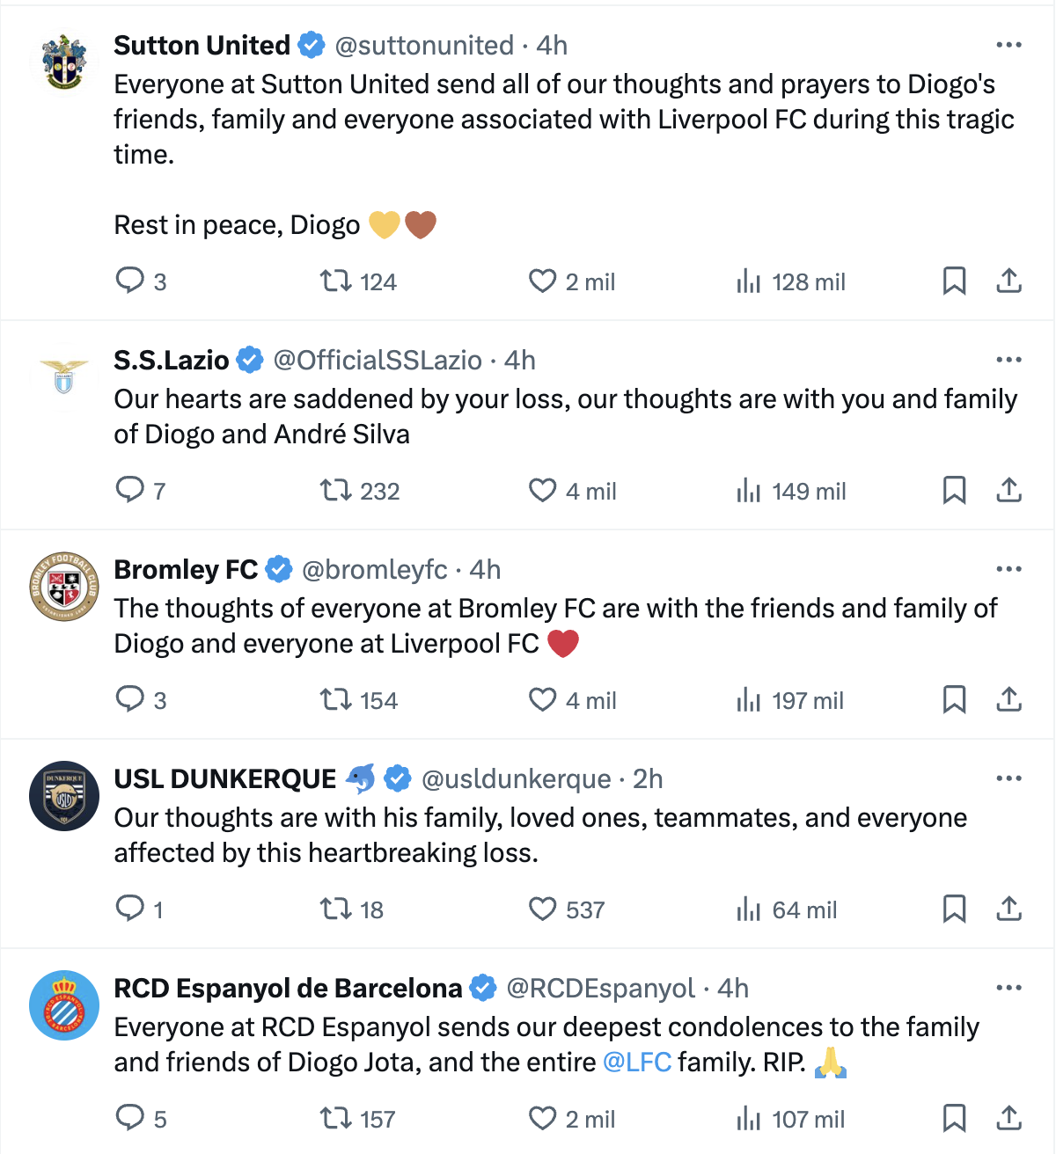
Task: Click the @LFC mention link
Action: coord(637,1063)
